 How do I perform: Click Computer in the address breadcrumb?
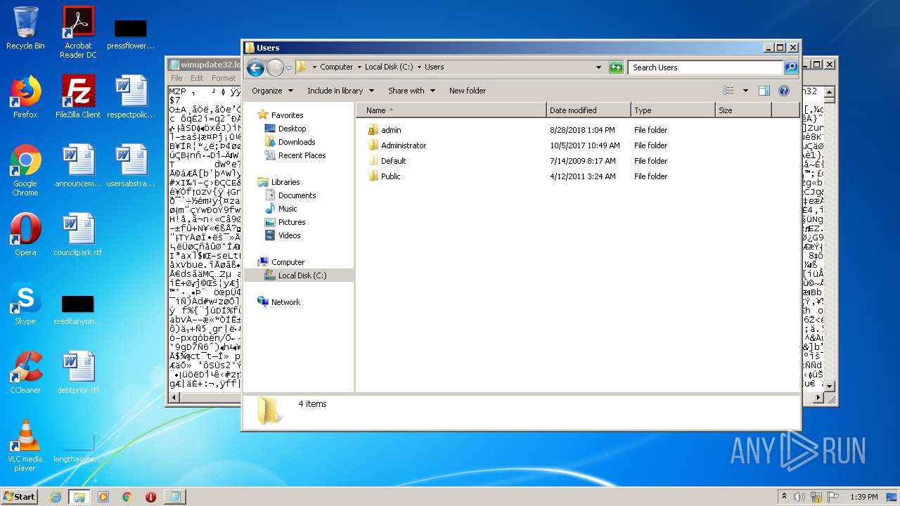coord(337,67)
